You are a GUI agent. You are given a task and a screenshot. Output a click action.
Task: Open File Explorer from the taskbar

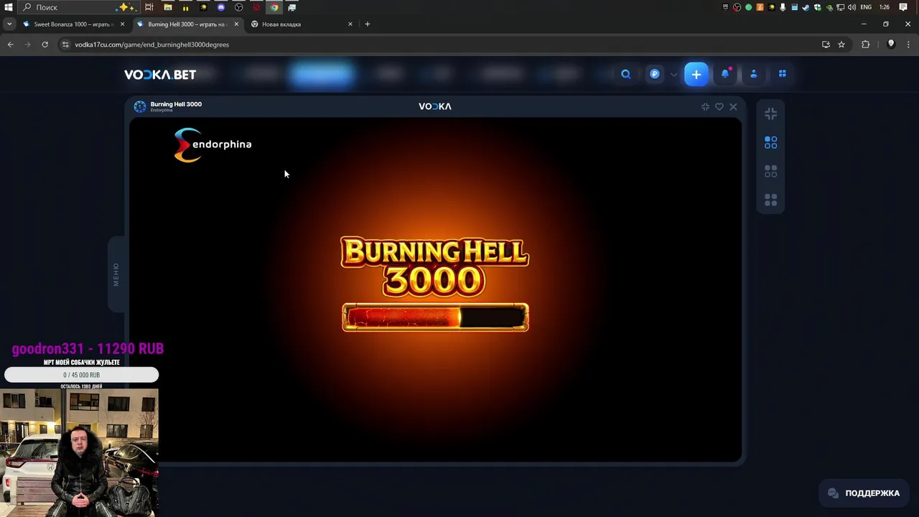coord(167,7)
